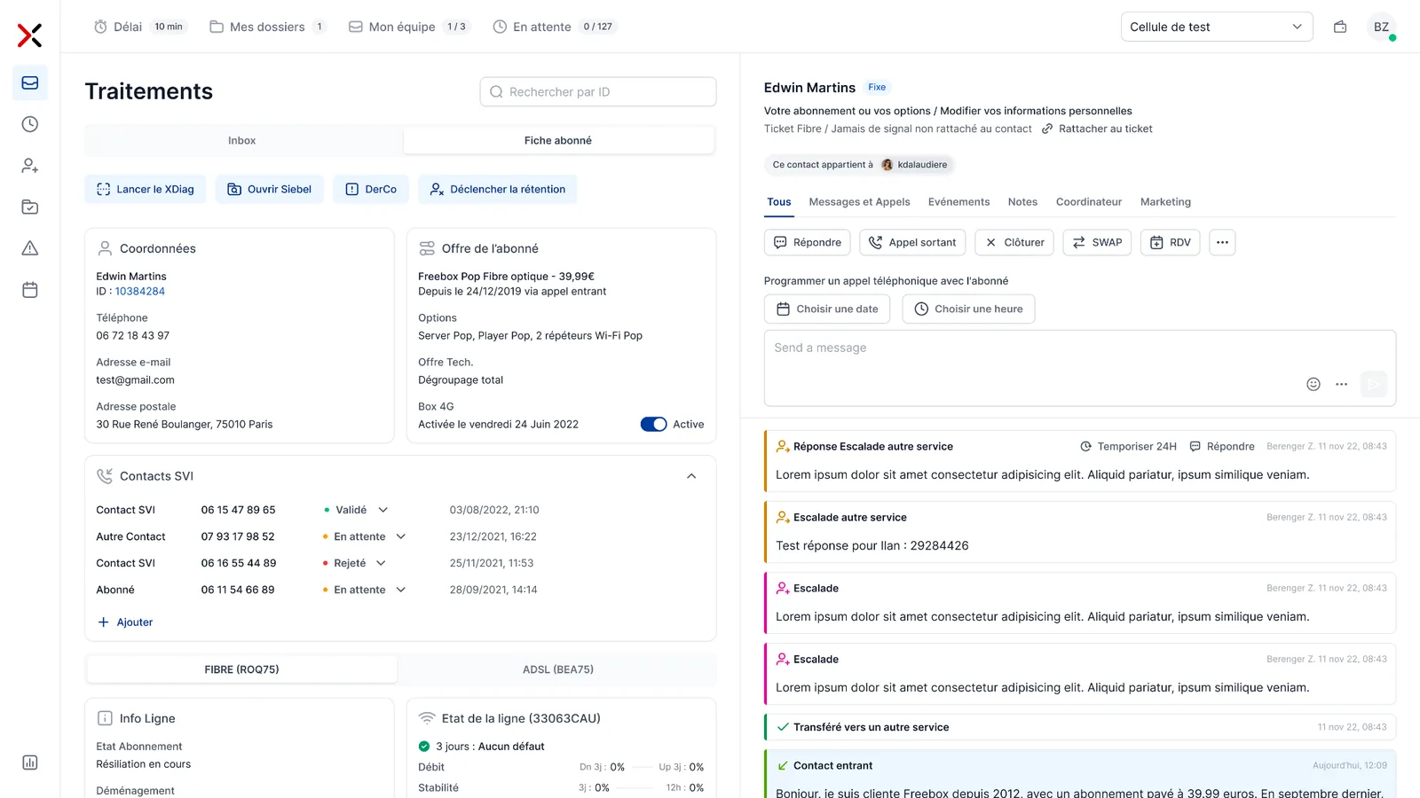
Task: Click Déclencher la rétention button
Action: [497, 189]
